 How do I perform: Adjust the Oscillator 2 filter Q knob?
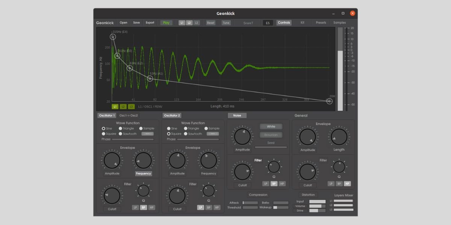click(x=208, y=191)
